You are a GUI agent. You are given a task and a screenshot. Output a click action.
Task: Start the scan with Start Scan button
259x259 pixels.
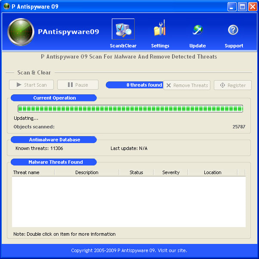click(31, 85)
